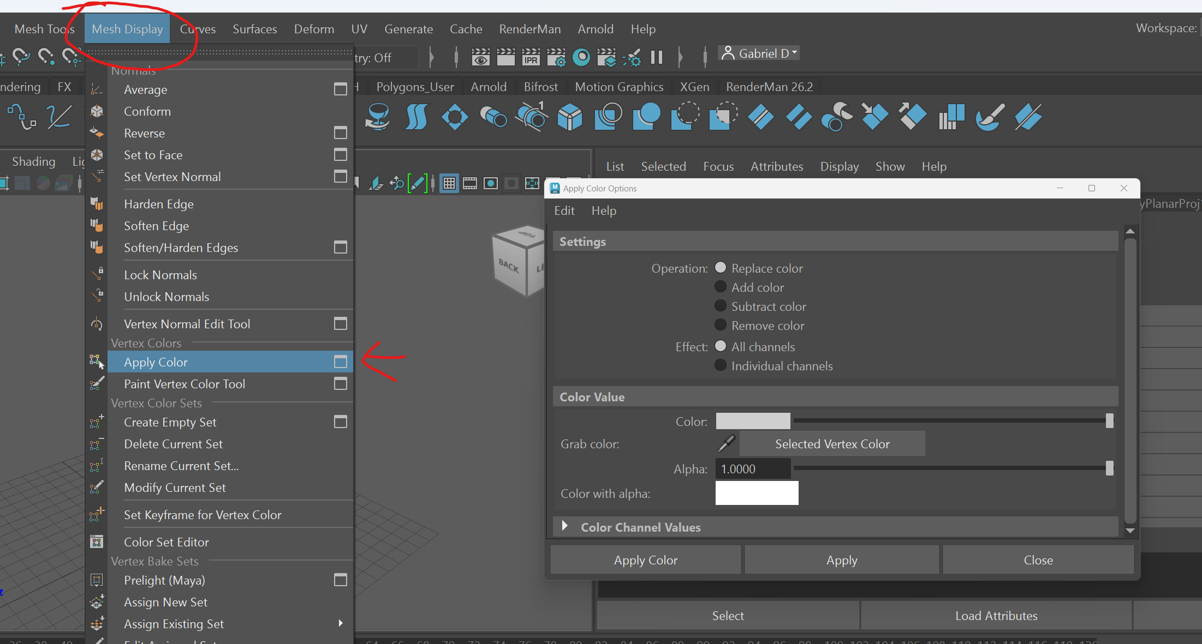
Task: Click the Alpha value input field
Action: 753,469
